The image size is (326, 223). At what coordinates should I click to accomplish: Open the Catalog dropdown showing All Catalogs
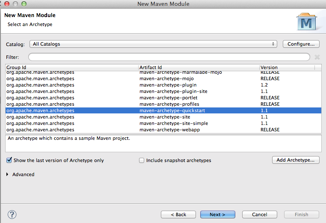coord(153,44)
